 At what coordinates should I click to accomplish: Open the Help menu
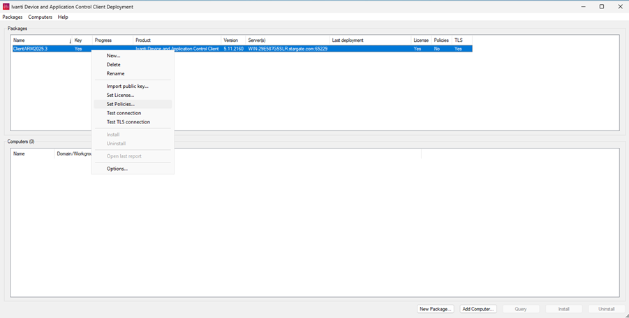pyautogui.click(x=63, y=17)
